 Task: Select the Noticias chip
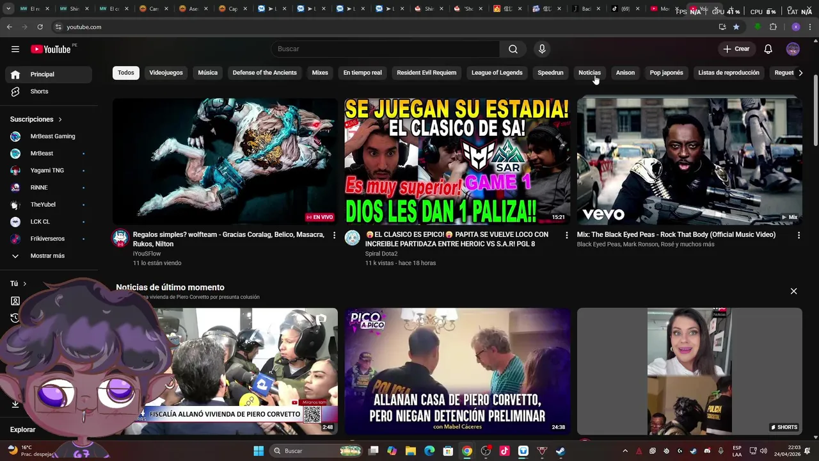(x=589, y=73)
